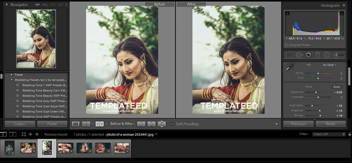Open second window display 2
352x163 pixels.
pos(13,134)
